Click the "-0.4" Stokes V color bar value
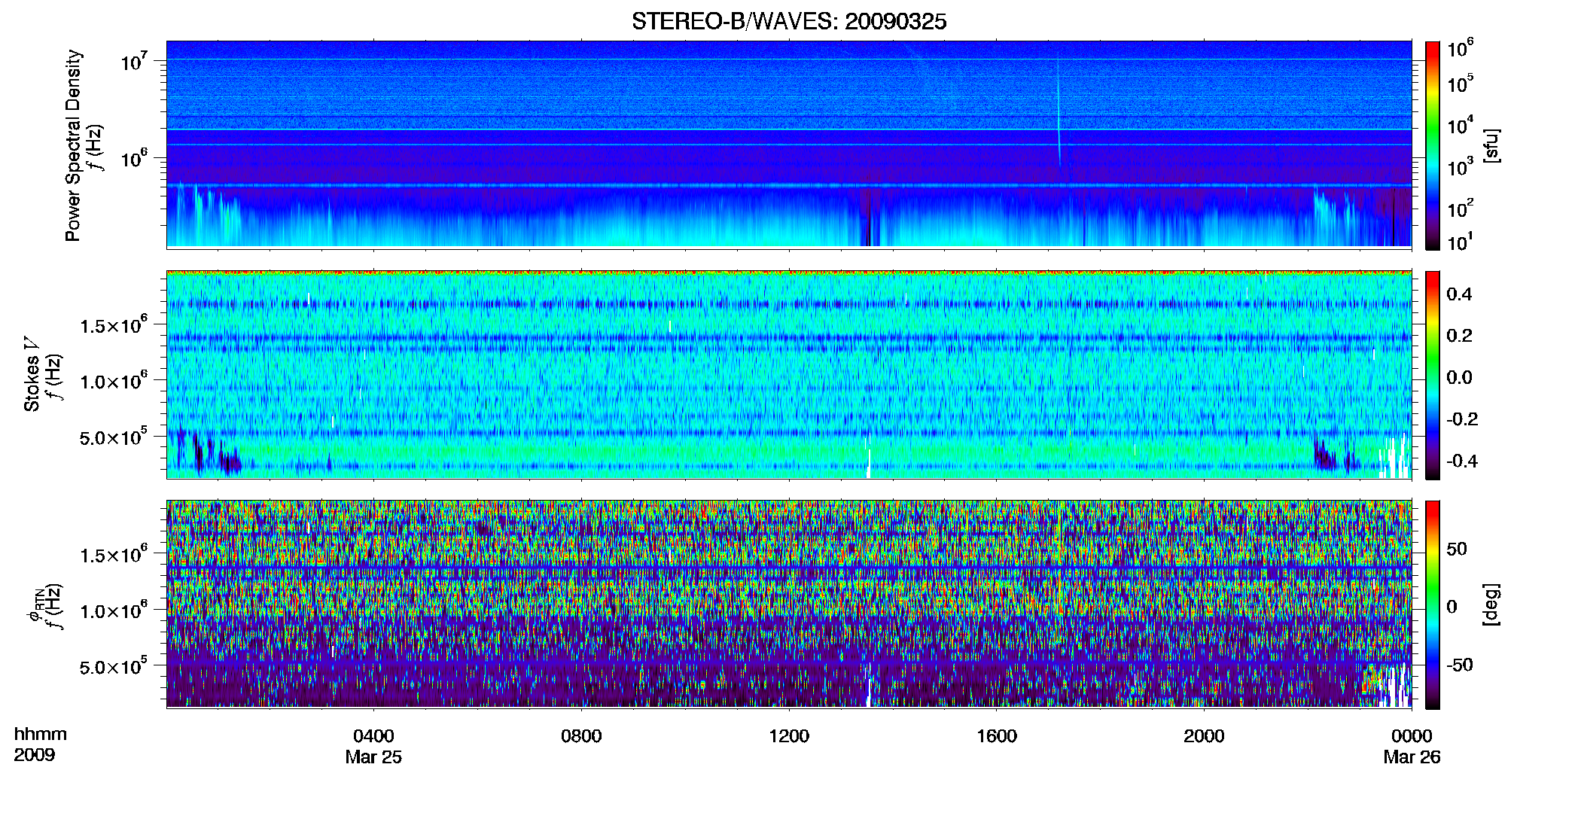1578x813 pixels. (1462, 461)
